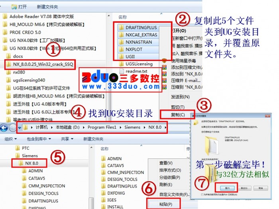Click the 使用瑞星杀毒 antivirus icon
The height and width of the screenshot is (209, 279).
click(164, 61)
